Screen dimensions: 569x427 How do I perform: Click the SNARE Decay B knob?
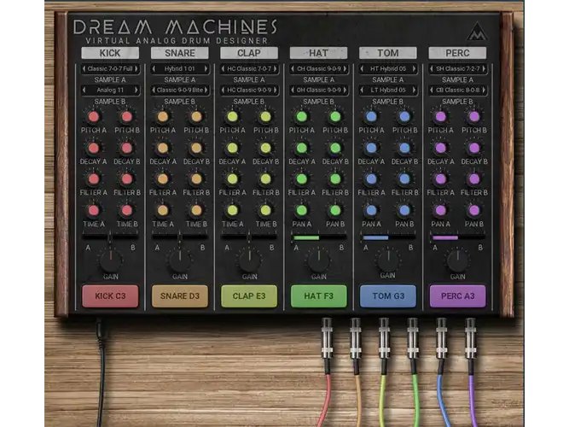pyautogui.click(x=196, y=148)
